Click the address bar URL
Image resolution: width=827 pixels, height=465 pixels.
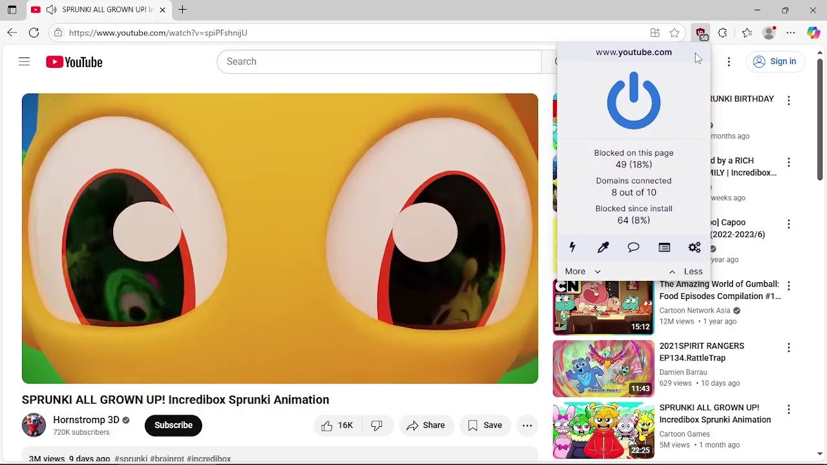point(158,33)
